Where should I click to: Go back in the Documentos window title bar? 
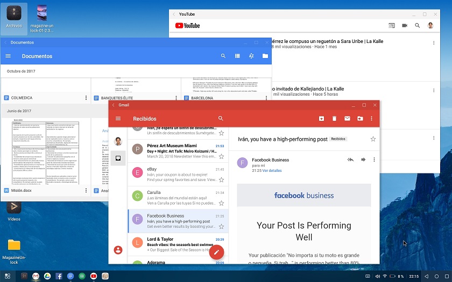point(5,42)
